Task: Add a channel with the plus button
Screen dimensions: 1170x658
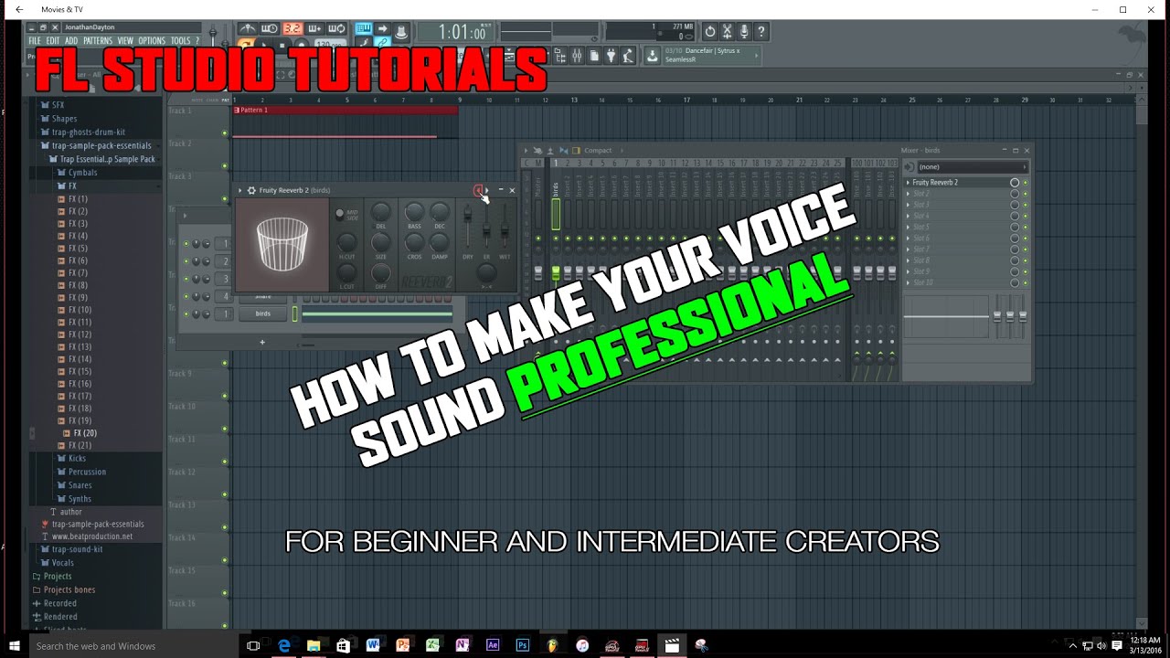Action: 262,342
